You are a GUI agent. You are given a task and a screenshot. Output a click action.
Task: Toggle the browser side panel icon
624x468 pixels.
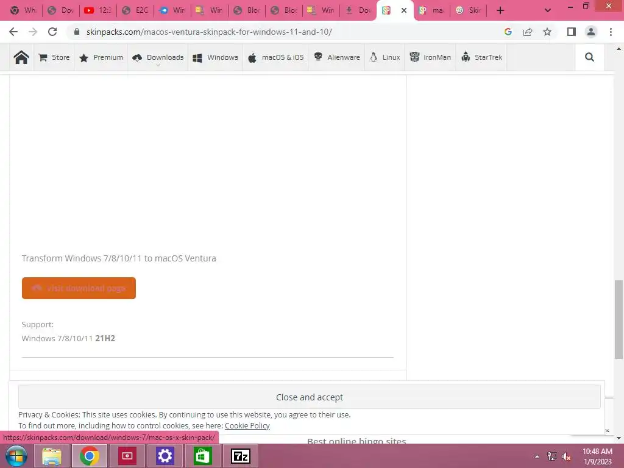click(572, 32)
